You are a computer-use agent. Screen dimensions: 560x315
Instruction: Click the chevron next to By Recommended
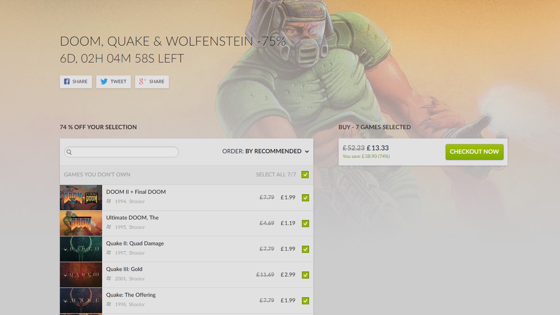(307, 152)
